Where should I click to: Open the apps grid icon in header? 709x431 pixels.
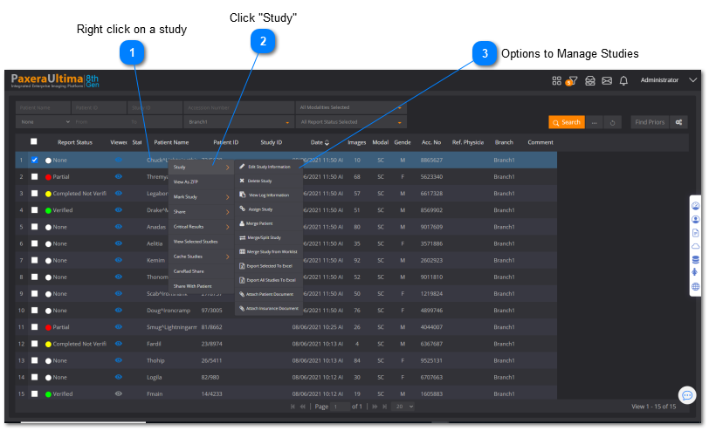coord(556,81)
